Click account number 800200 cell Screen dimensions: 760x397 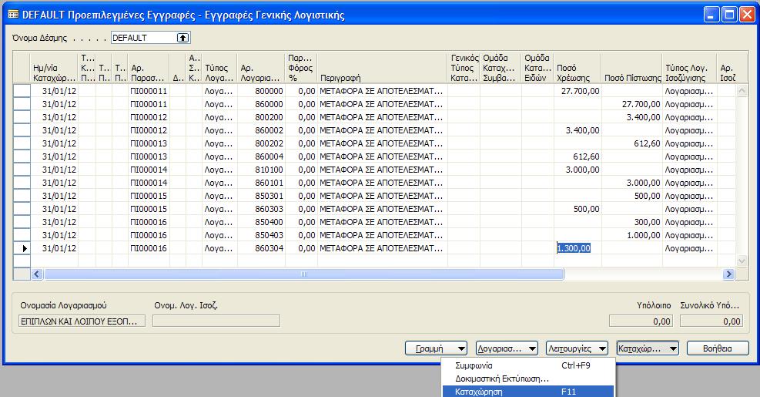[x=261, y=117]
